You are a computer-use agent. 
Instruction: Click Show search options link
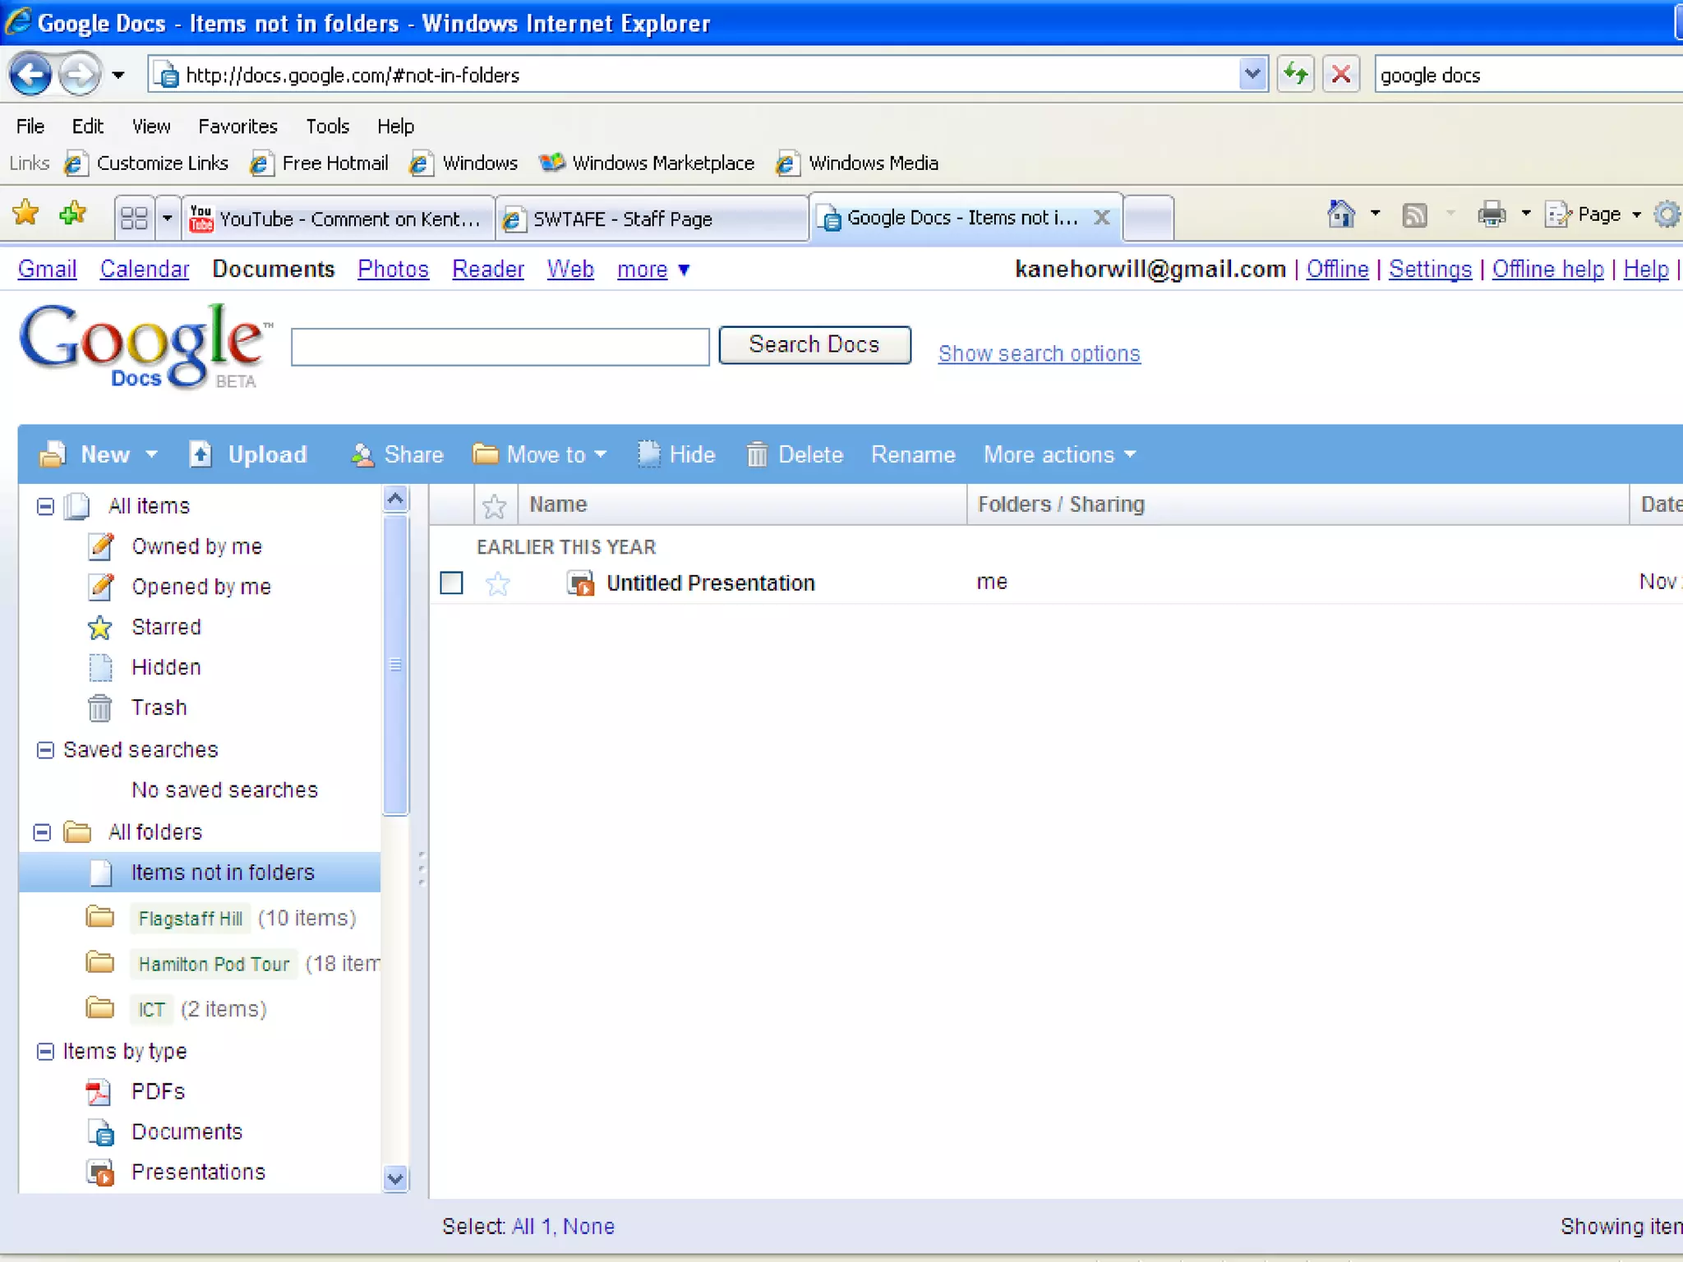click(1039, 353)
